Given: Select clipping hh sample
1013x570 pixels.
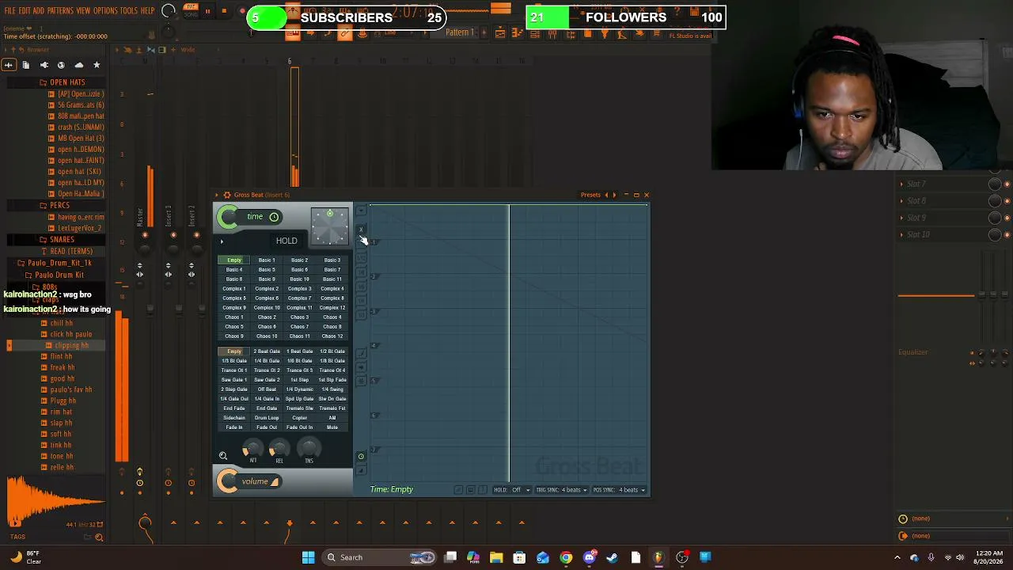Looking at the screenshot, I should [71, 345].
